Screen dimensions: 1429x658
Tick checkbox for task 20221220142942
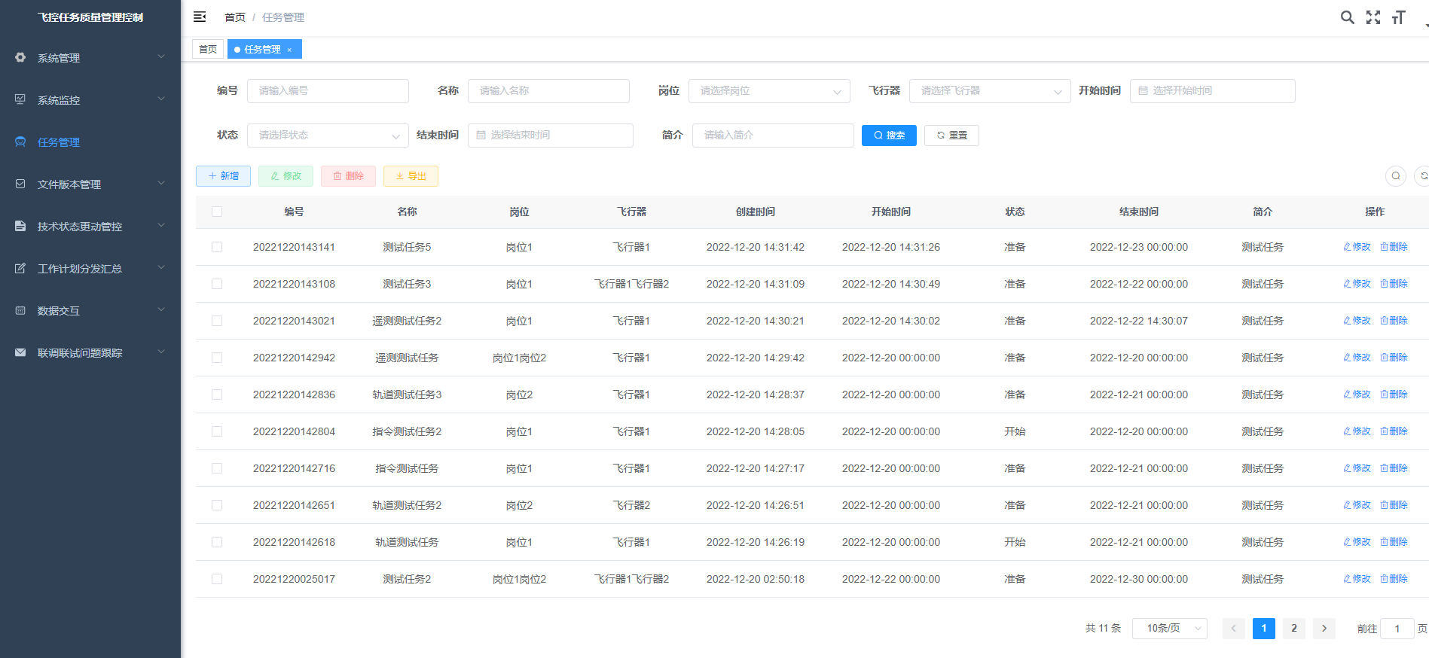click(x=217, y=358)
